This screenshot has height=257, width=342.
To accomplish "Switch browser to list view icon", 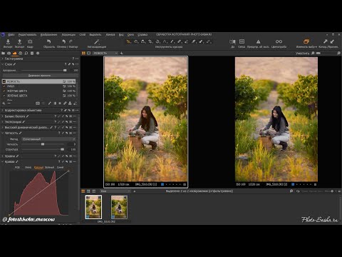I will click(x=93, y=191).
